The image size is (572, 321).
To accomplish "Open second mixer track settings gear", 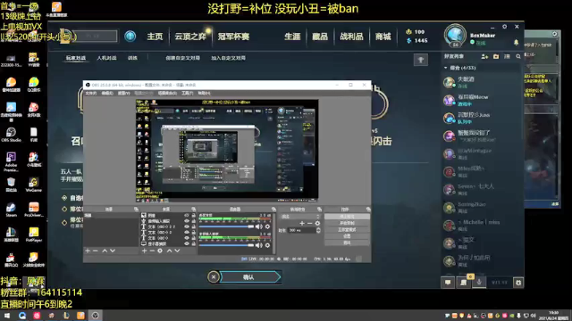I will point(268,245).
